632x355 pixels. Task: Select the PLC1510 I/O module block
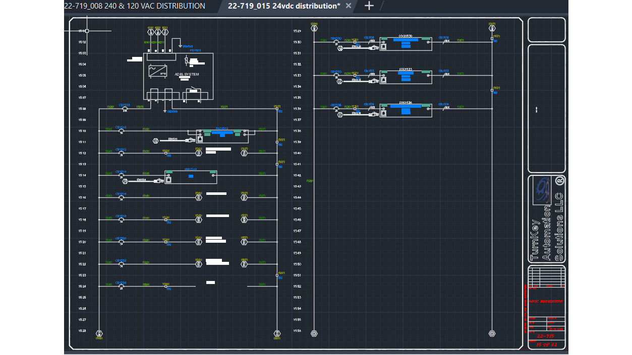(x=222, y=136)
